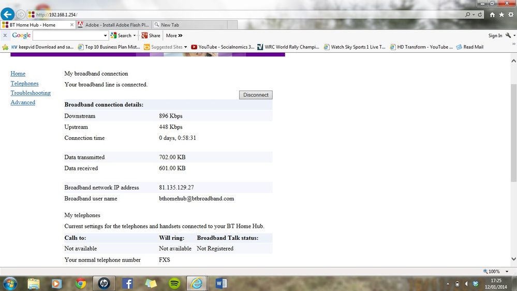The width and height of the screenshot is (517, 291).
Task: Refresh the page with reload icon
Action: tap(480, 14)
